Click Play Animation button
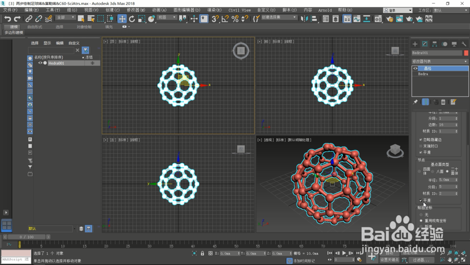Viewport: 470px width, 265px height. [344, 253]
